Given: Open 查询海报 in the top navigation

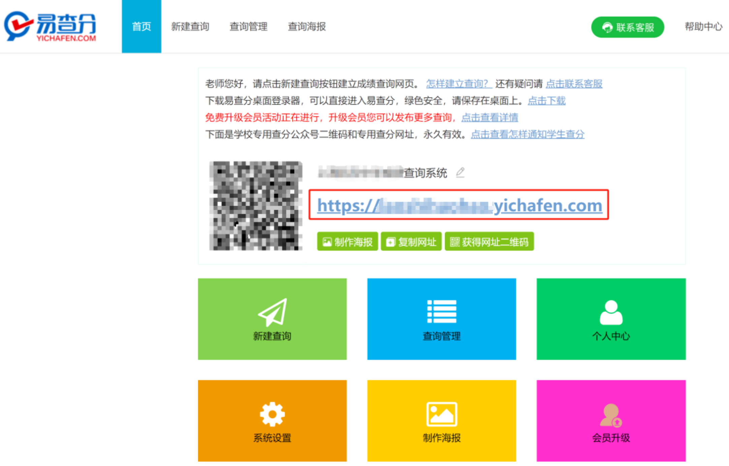Looking at the screenshot, I should pyautogui.click(x=307, y=26).
